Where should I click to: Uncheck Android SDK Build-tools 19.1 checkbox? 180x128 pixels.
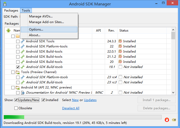coord(18,67)
